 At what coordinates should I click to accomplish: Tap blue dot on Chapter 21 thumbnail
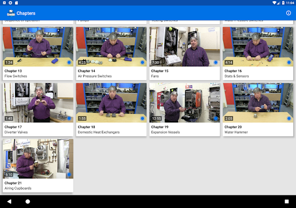coord(69,174)
